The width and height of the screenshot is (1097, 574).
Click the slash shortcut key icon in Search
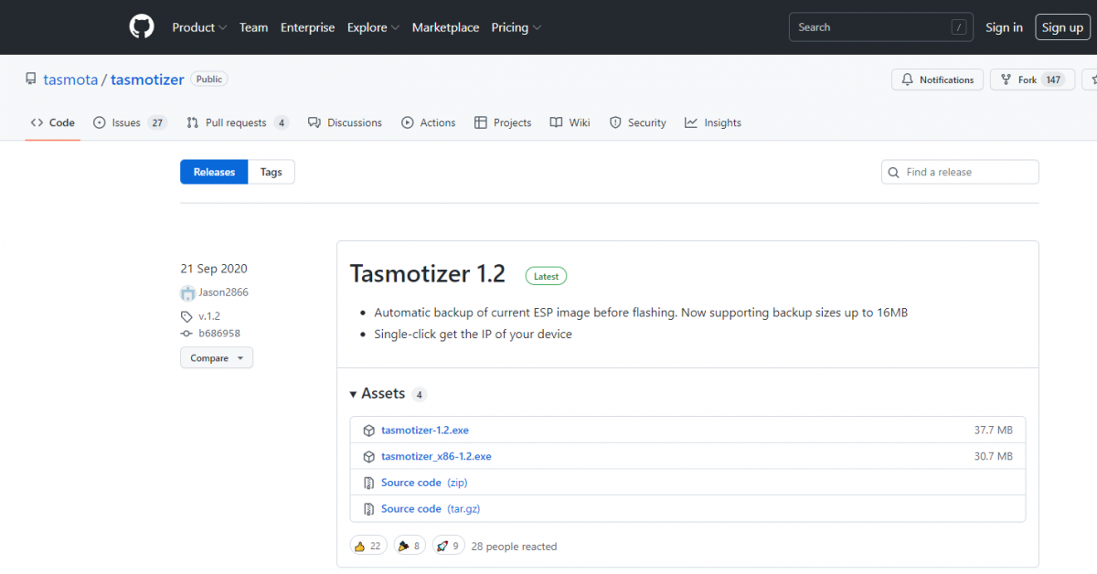click(x=959, y=27)
